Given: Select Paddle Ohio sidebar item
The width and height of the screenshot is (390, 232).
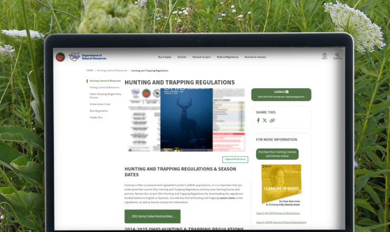Looking at the screenshot, I should pyautogui.click(x=96, y=118).
